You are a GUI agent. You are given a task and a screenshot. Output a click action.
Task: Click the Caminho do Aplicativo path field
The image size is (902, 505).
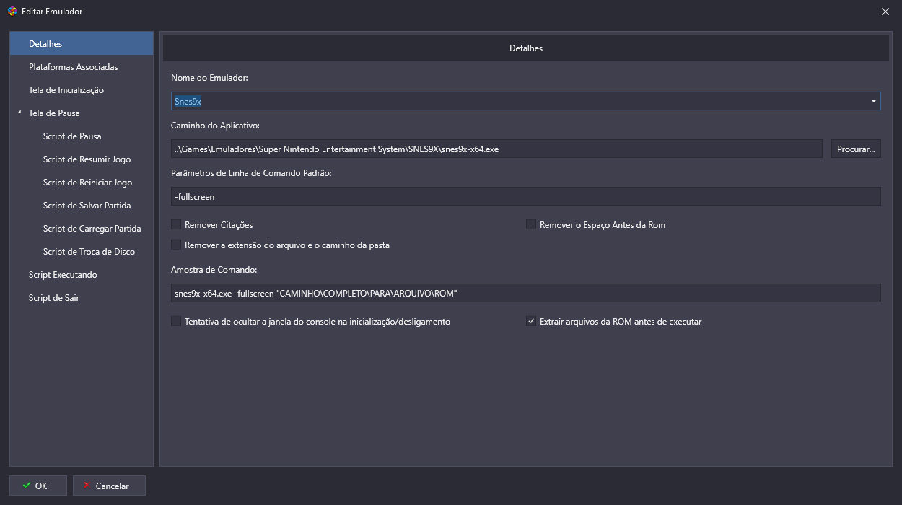[496, 149]
